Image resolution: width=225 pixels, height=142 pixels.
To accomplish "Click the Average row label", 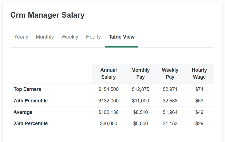I will [x=23, y=112].
